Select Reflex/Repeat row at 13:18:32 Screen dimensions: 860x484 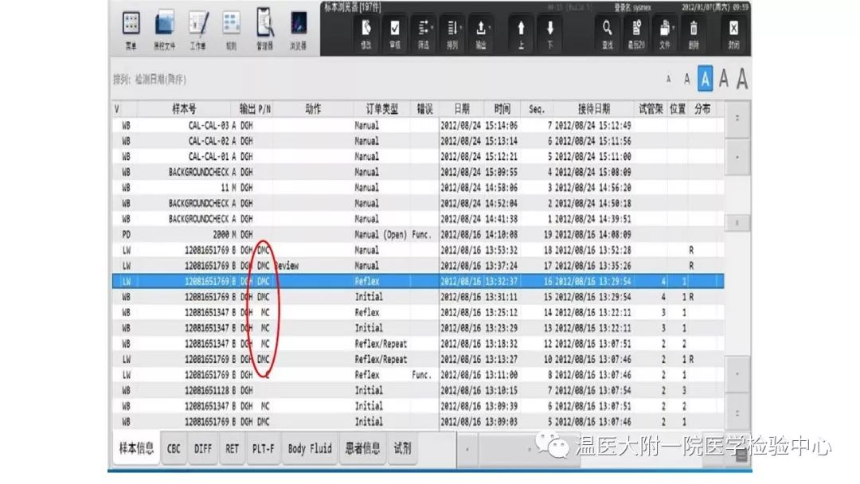pyautogui.click(x=418, y=344)
